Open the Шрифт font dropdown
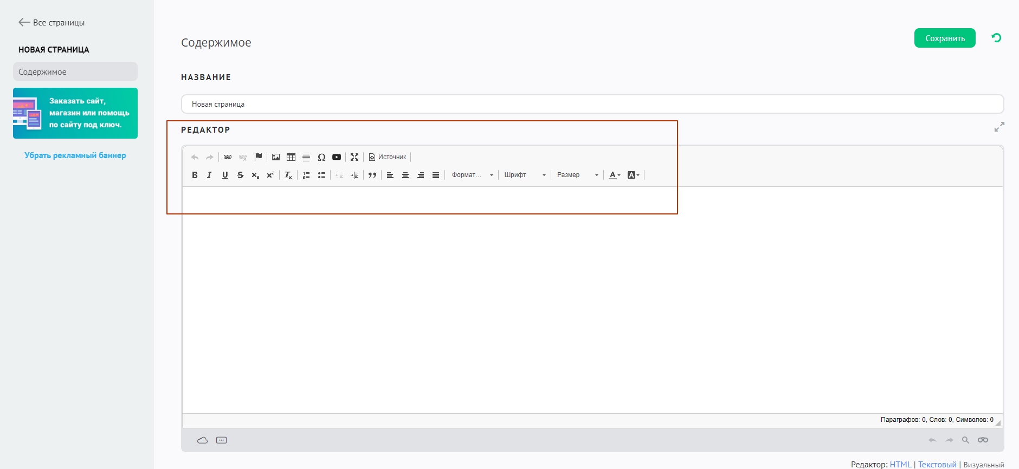This screenshot has width=1019, height=469. coord(525,175)
